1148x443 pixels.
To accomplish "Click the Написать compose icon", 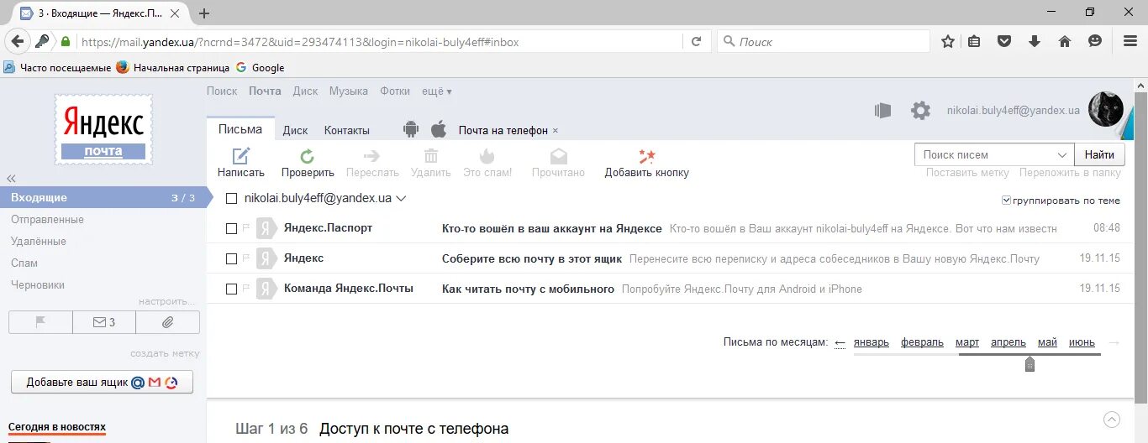I will pos(241,155).
